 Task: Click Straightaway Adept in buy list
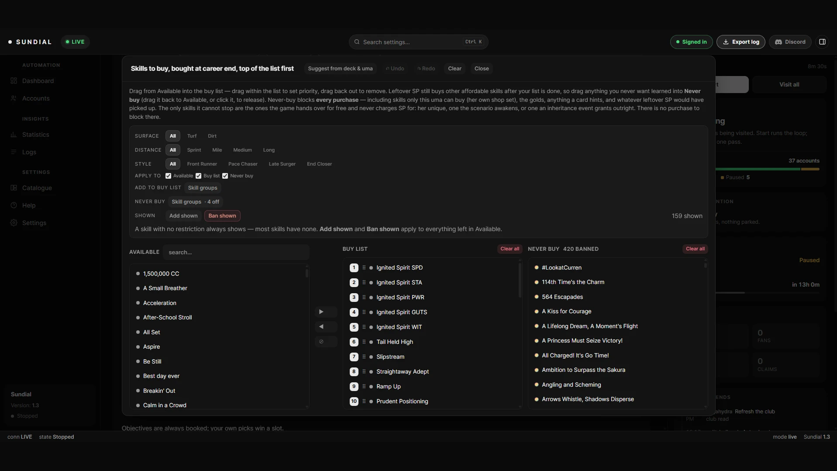pyautogui.click(x=403, y=371)
